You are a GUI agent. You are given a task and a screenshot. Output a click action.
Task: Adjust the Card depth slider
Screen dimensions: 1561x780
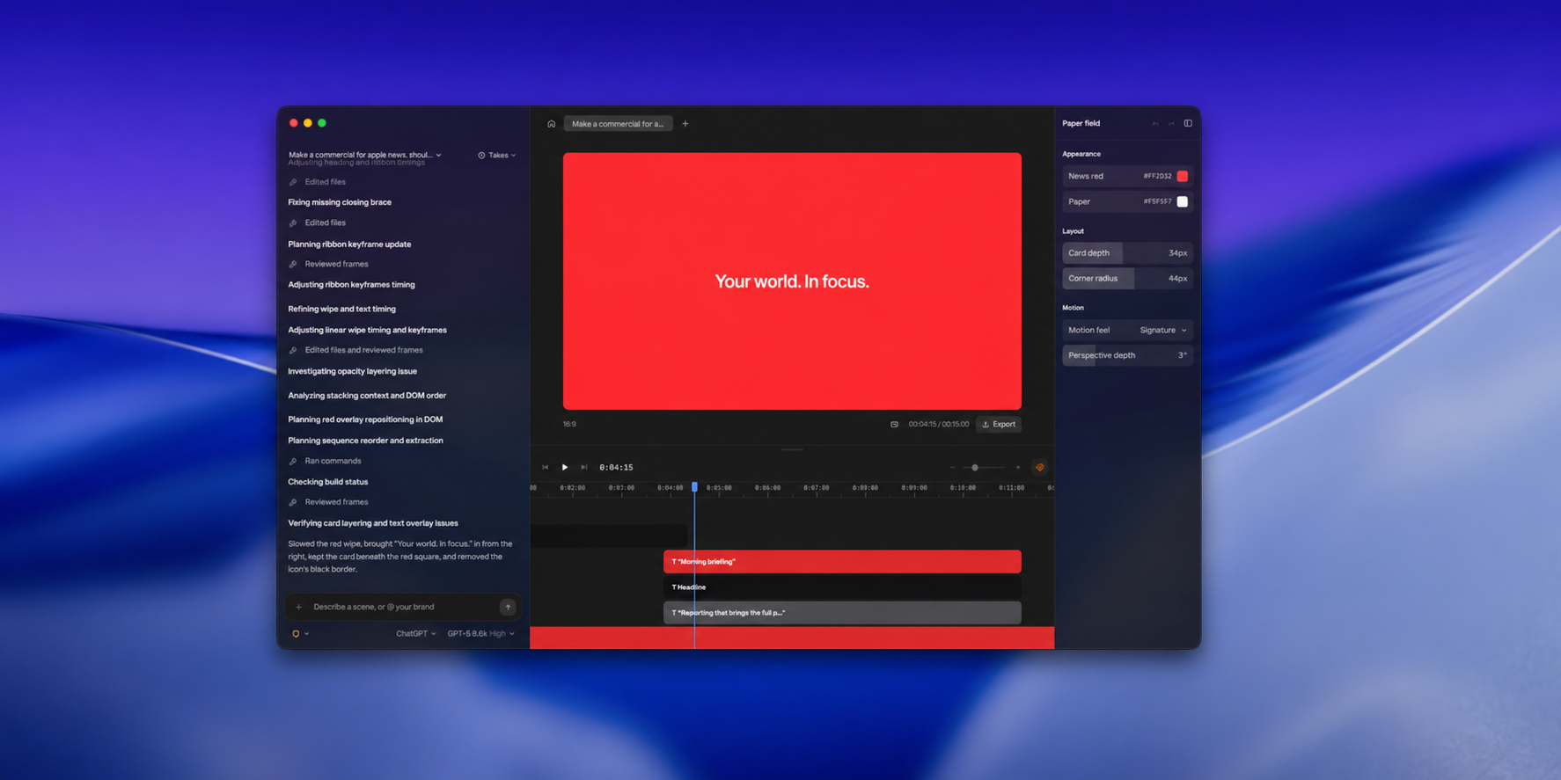(x=1127, y=253)
